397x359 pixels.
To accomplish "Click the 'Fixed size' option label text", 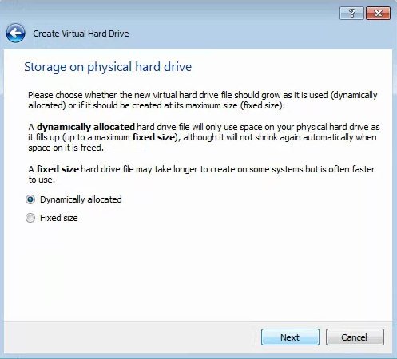I will [59, 218].
